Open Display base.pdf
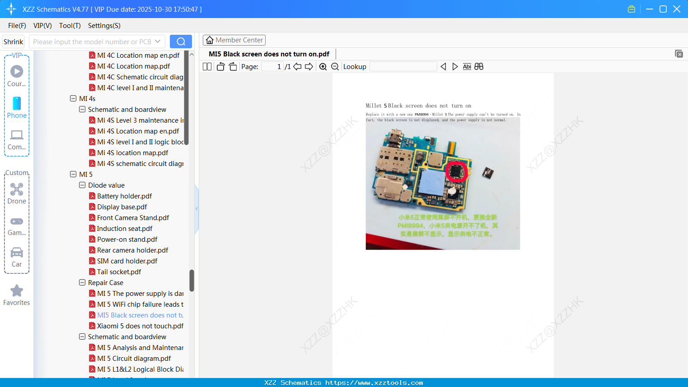 click(122, 207)
